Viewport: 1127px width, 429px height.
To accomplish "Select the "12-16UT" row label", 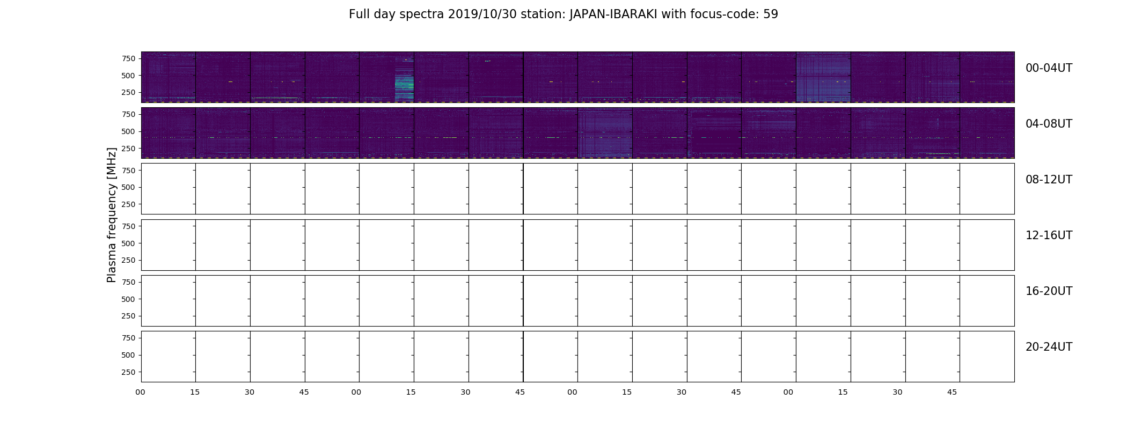I will click(1049, 235).
